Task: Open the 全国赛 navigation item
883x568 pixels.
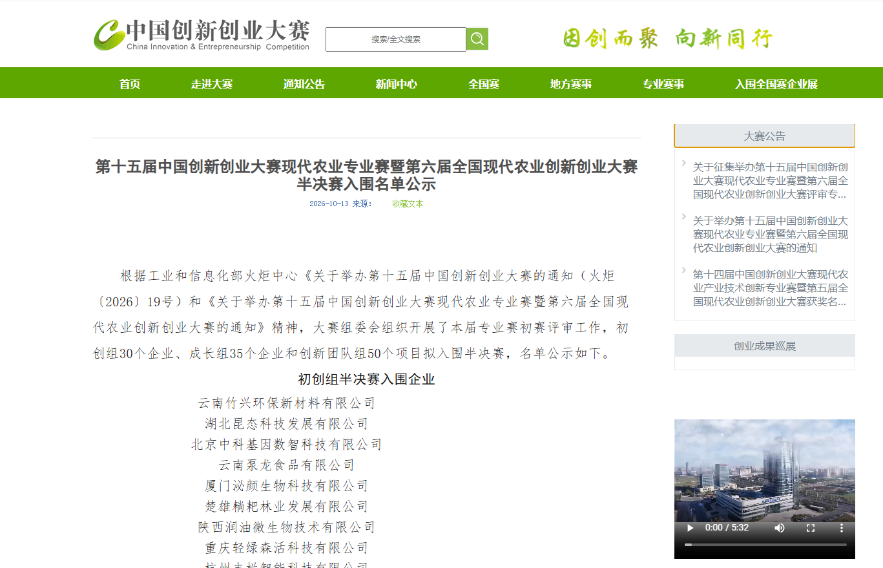Action: [484, 84]
